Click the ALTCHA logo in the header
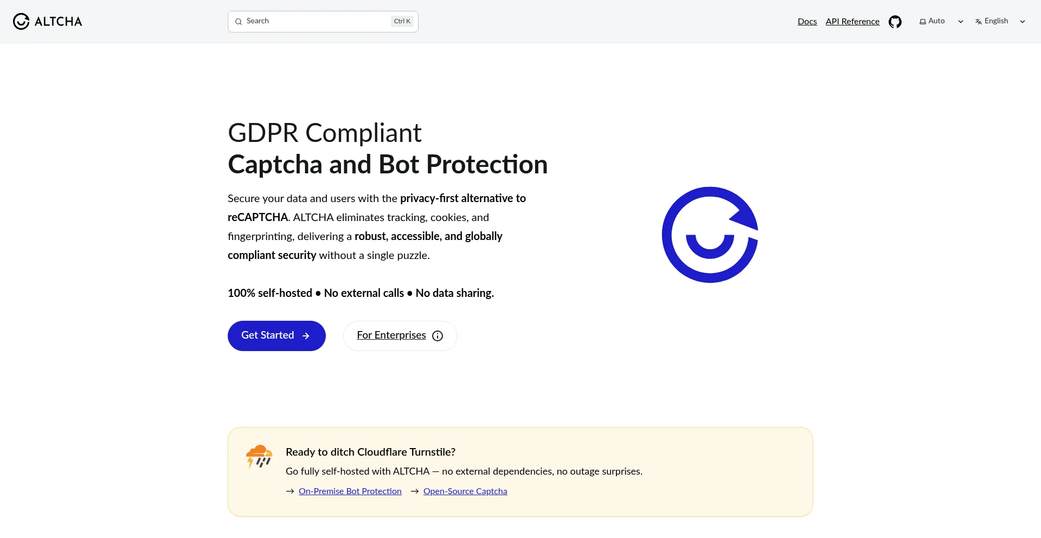Image resolution: width=1041 pixels, height=538 pixels. point(48,22)
